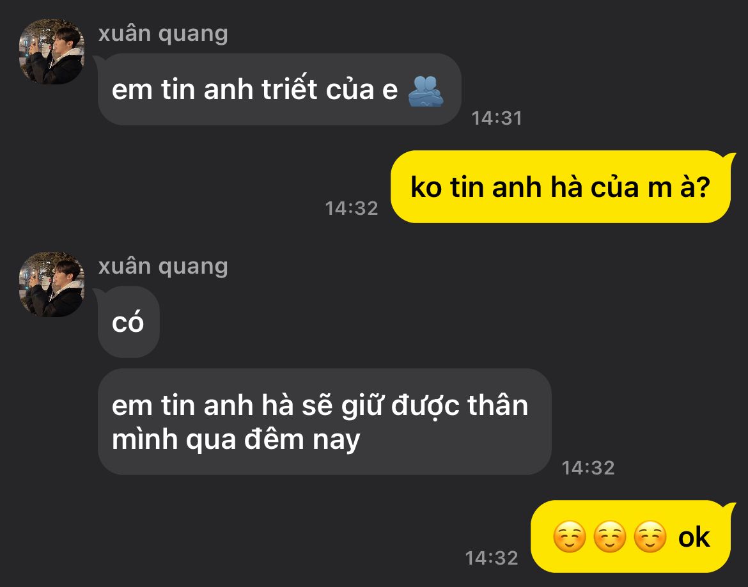Select the yellow 'ko tin anh hà của m à?' bubble
Image resolution: width=748 pixels, height=587 pixels.
(x=561, y=187)
